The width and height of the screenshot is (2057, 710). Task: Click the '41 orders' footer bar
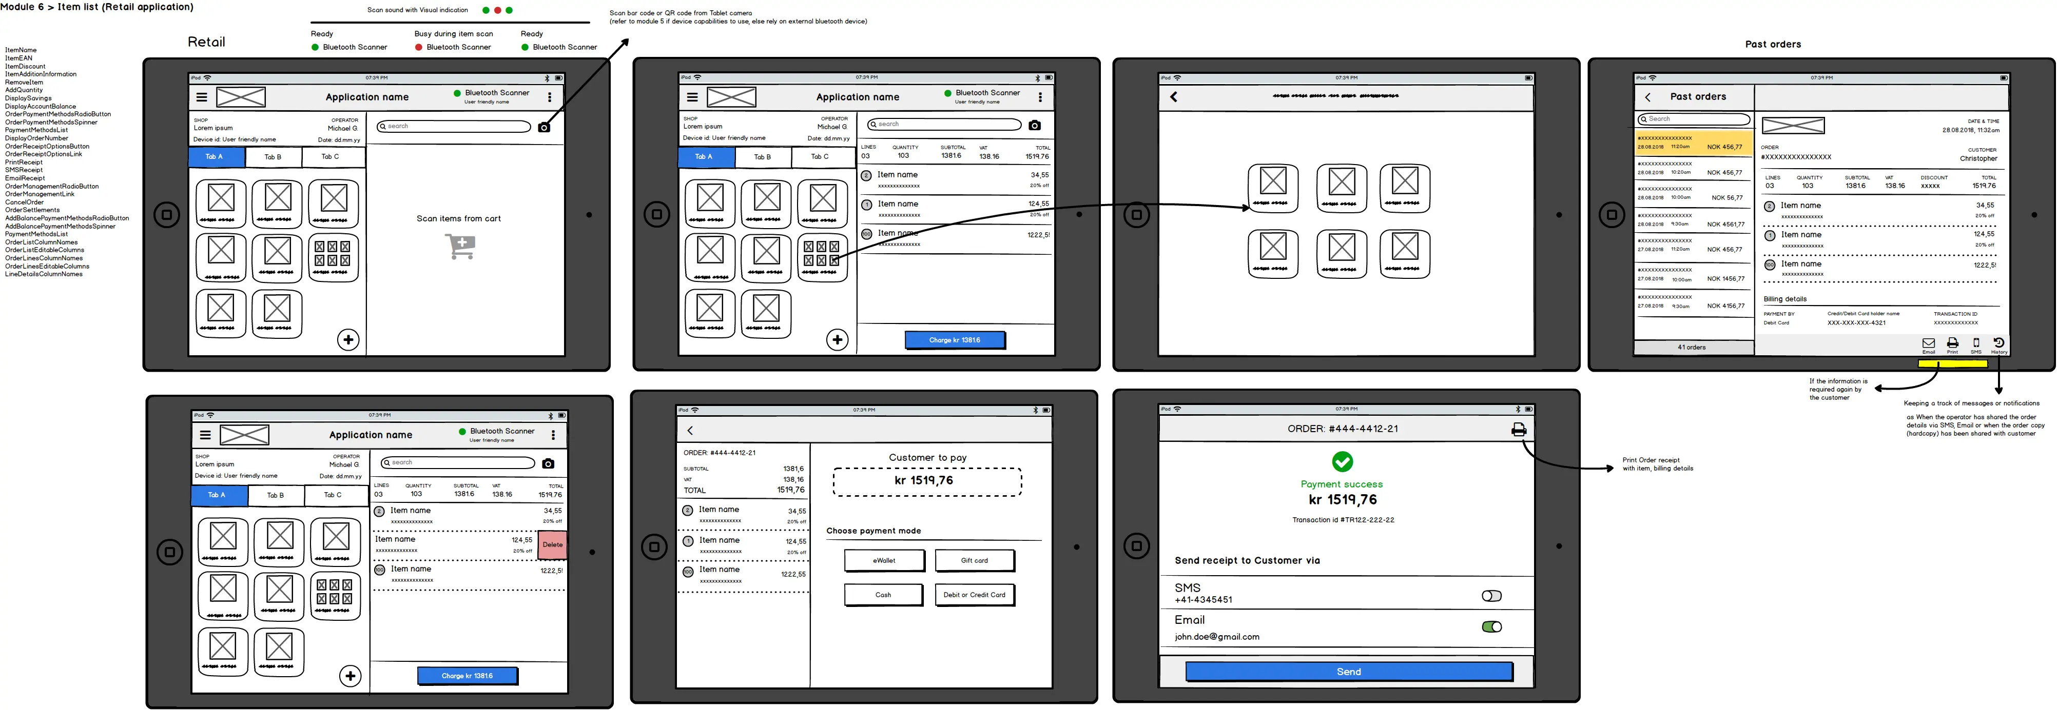pyautogui.click(x=1692, y=348)
